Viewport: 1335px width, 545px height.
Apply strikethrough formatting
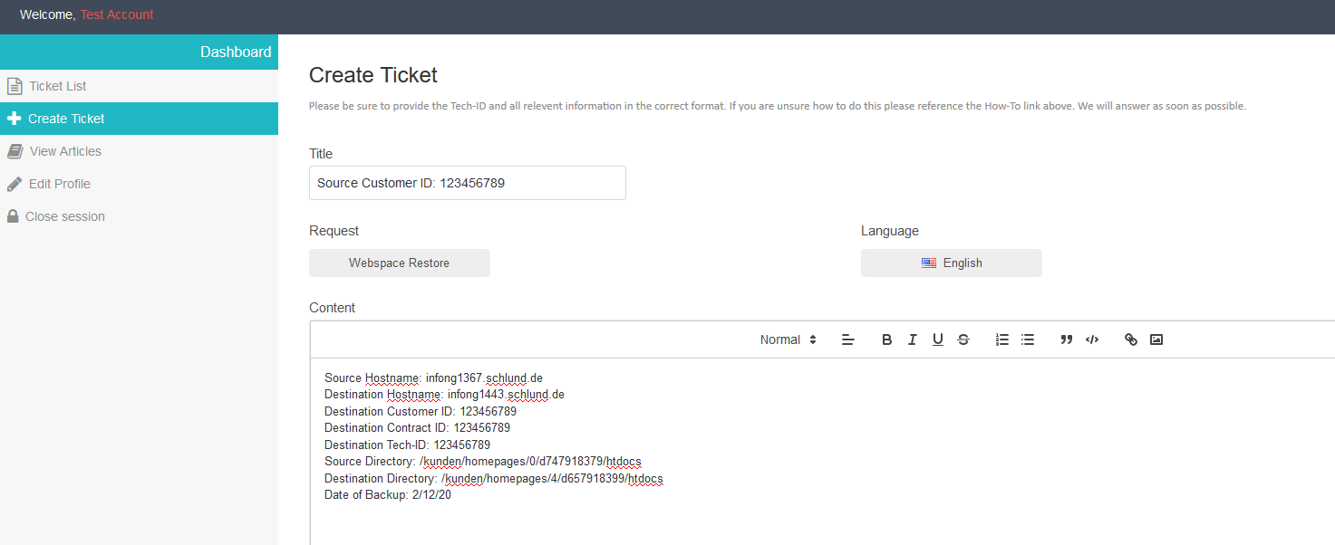[963, 339]
